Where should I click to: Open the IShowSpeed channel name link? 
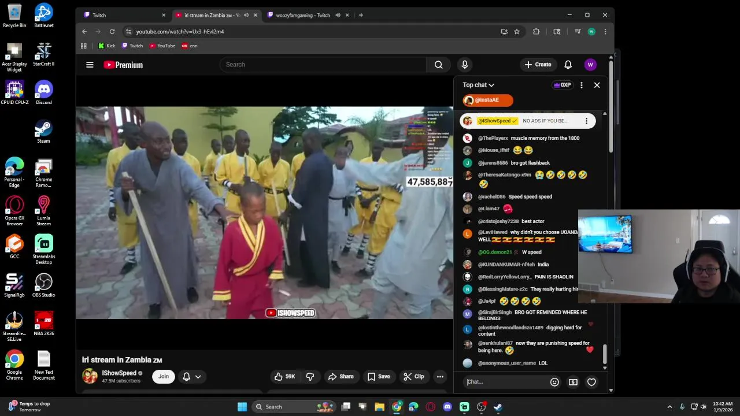click(x=119, y=373)
